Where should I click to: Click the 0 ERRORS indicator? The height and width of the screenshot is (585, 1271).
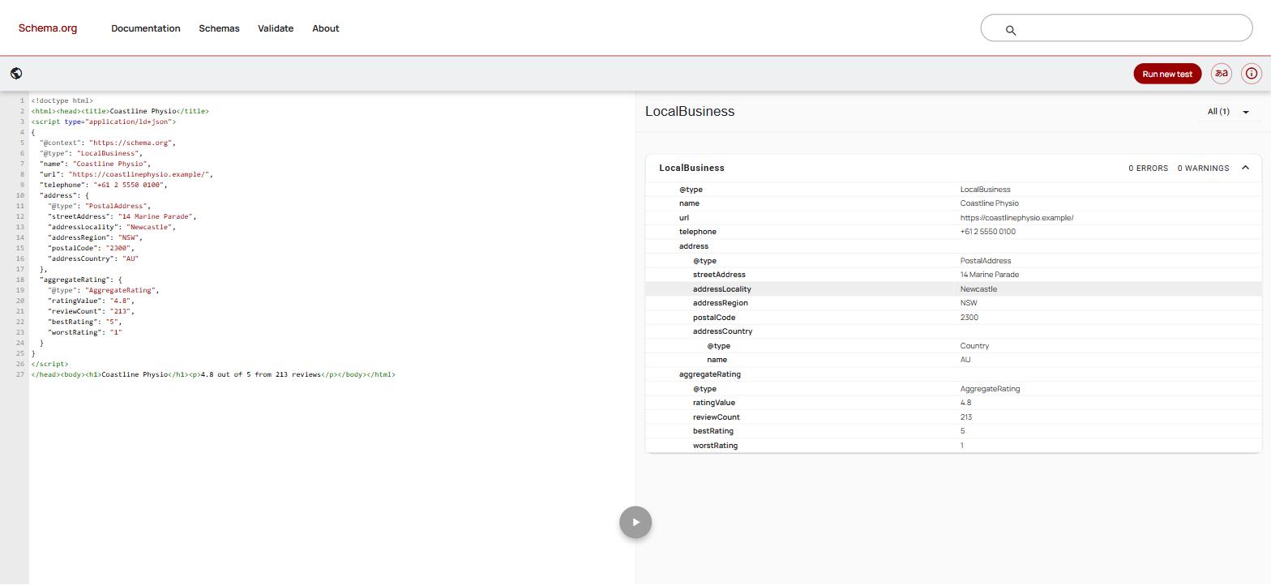(x=1148, y=169)
